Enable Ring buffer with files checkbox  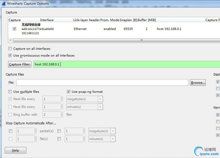(10, 115)
